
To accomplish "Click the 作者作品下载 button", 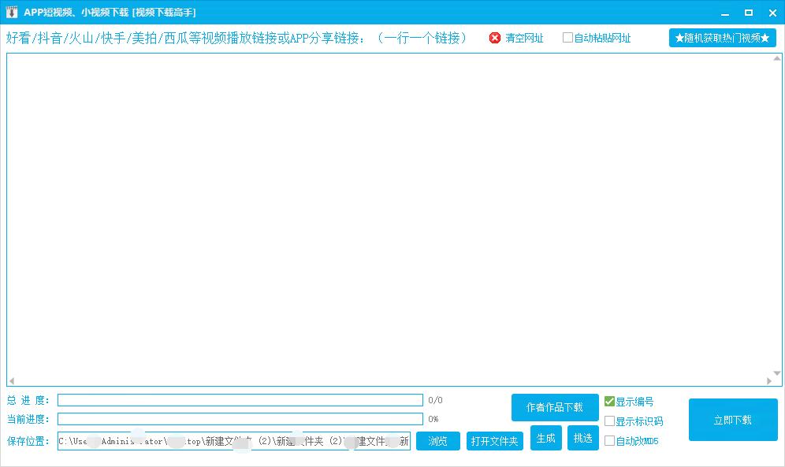I will (x=556, y=407).
